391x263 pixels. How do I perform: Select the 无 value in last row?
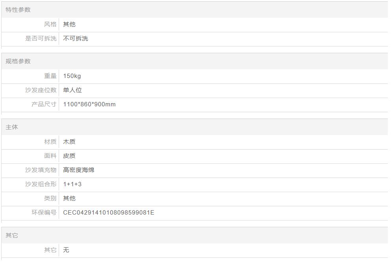click(x=66, y=250)
